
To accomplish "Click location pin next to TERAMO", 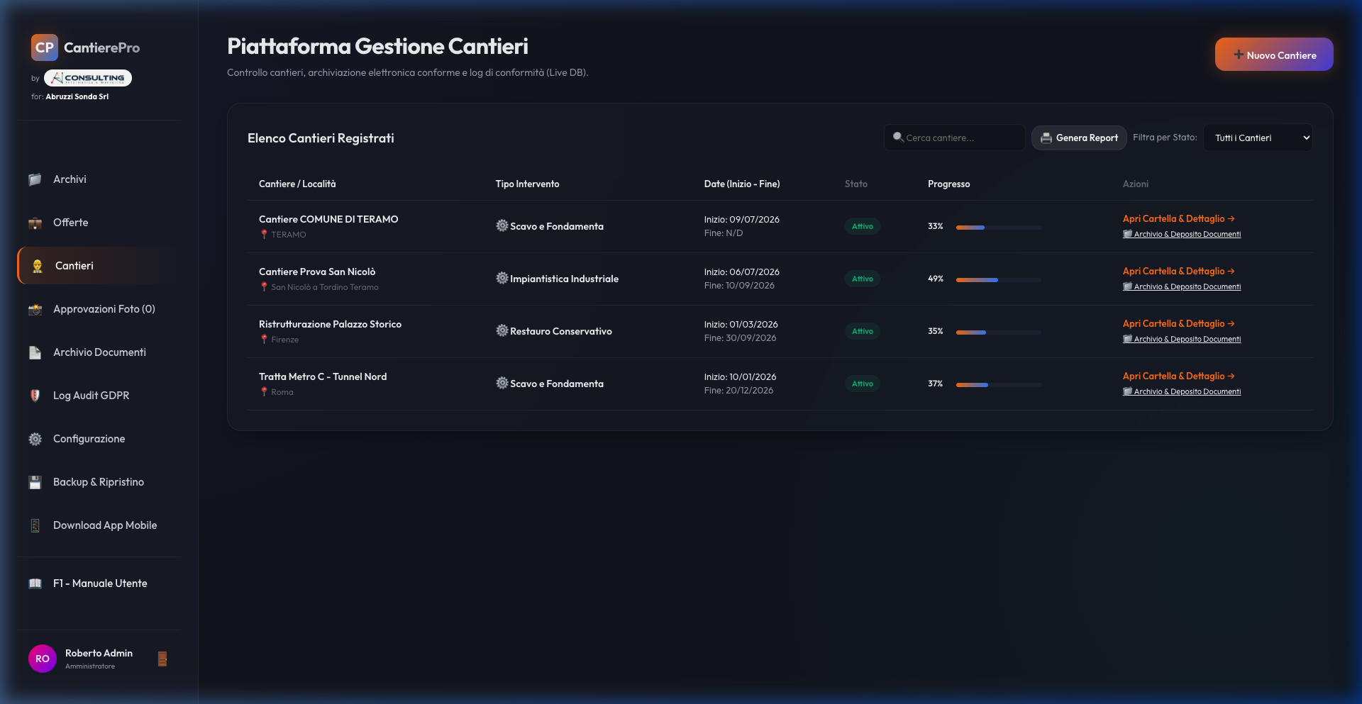I will tap(264, 235).
